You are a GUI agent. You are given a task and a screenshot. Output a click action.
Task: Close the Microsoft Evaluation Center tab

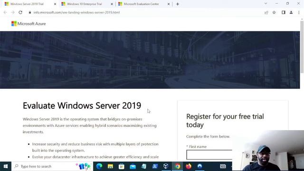click(169, 4)
